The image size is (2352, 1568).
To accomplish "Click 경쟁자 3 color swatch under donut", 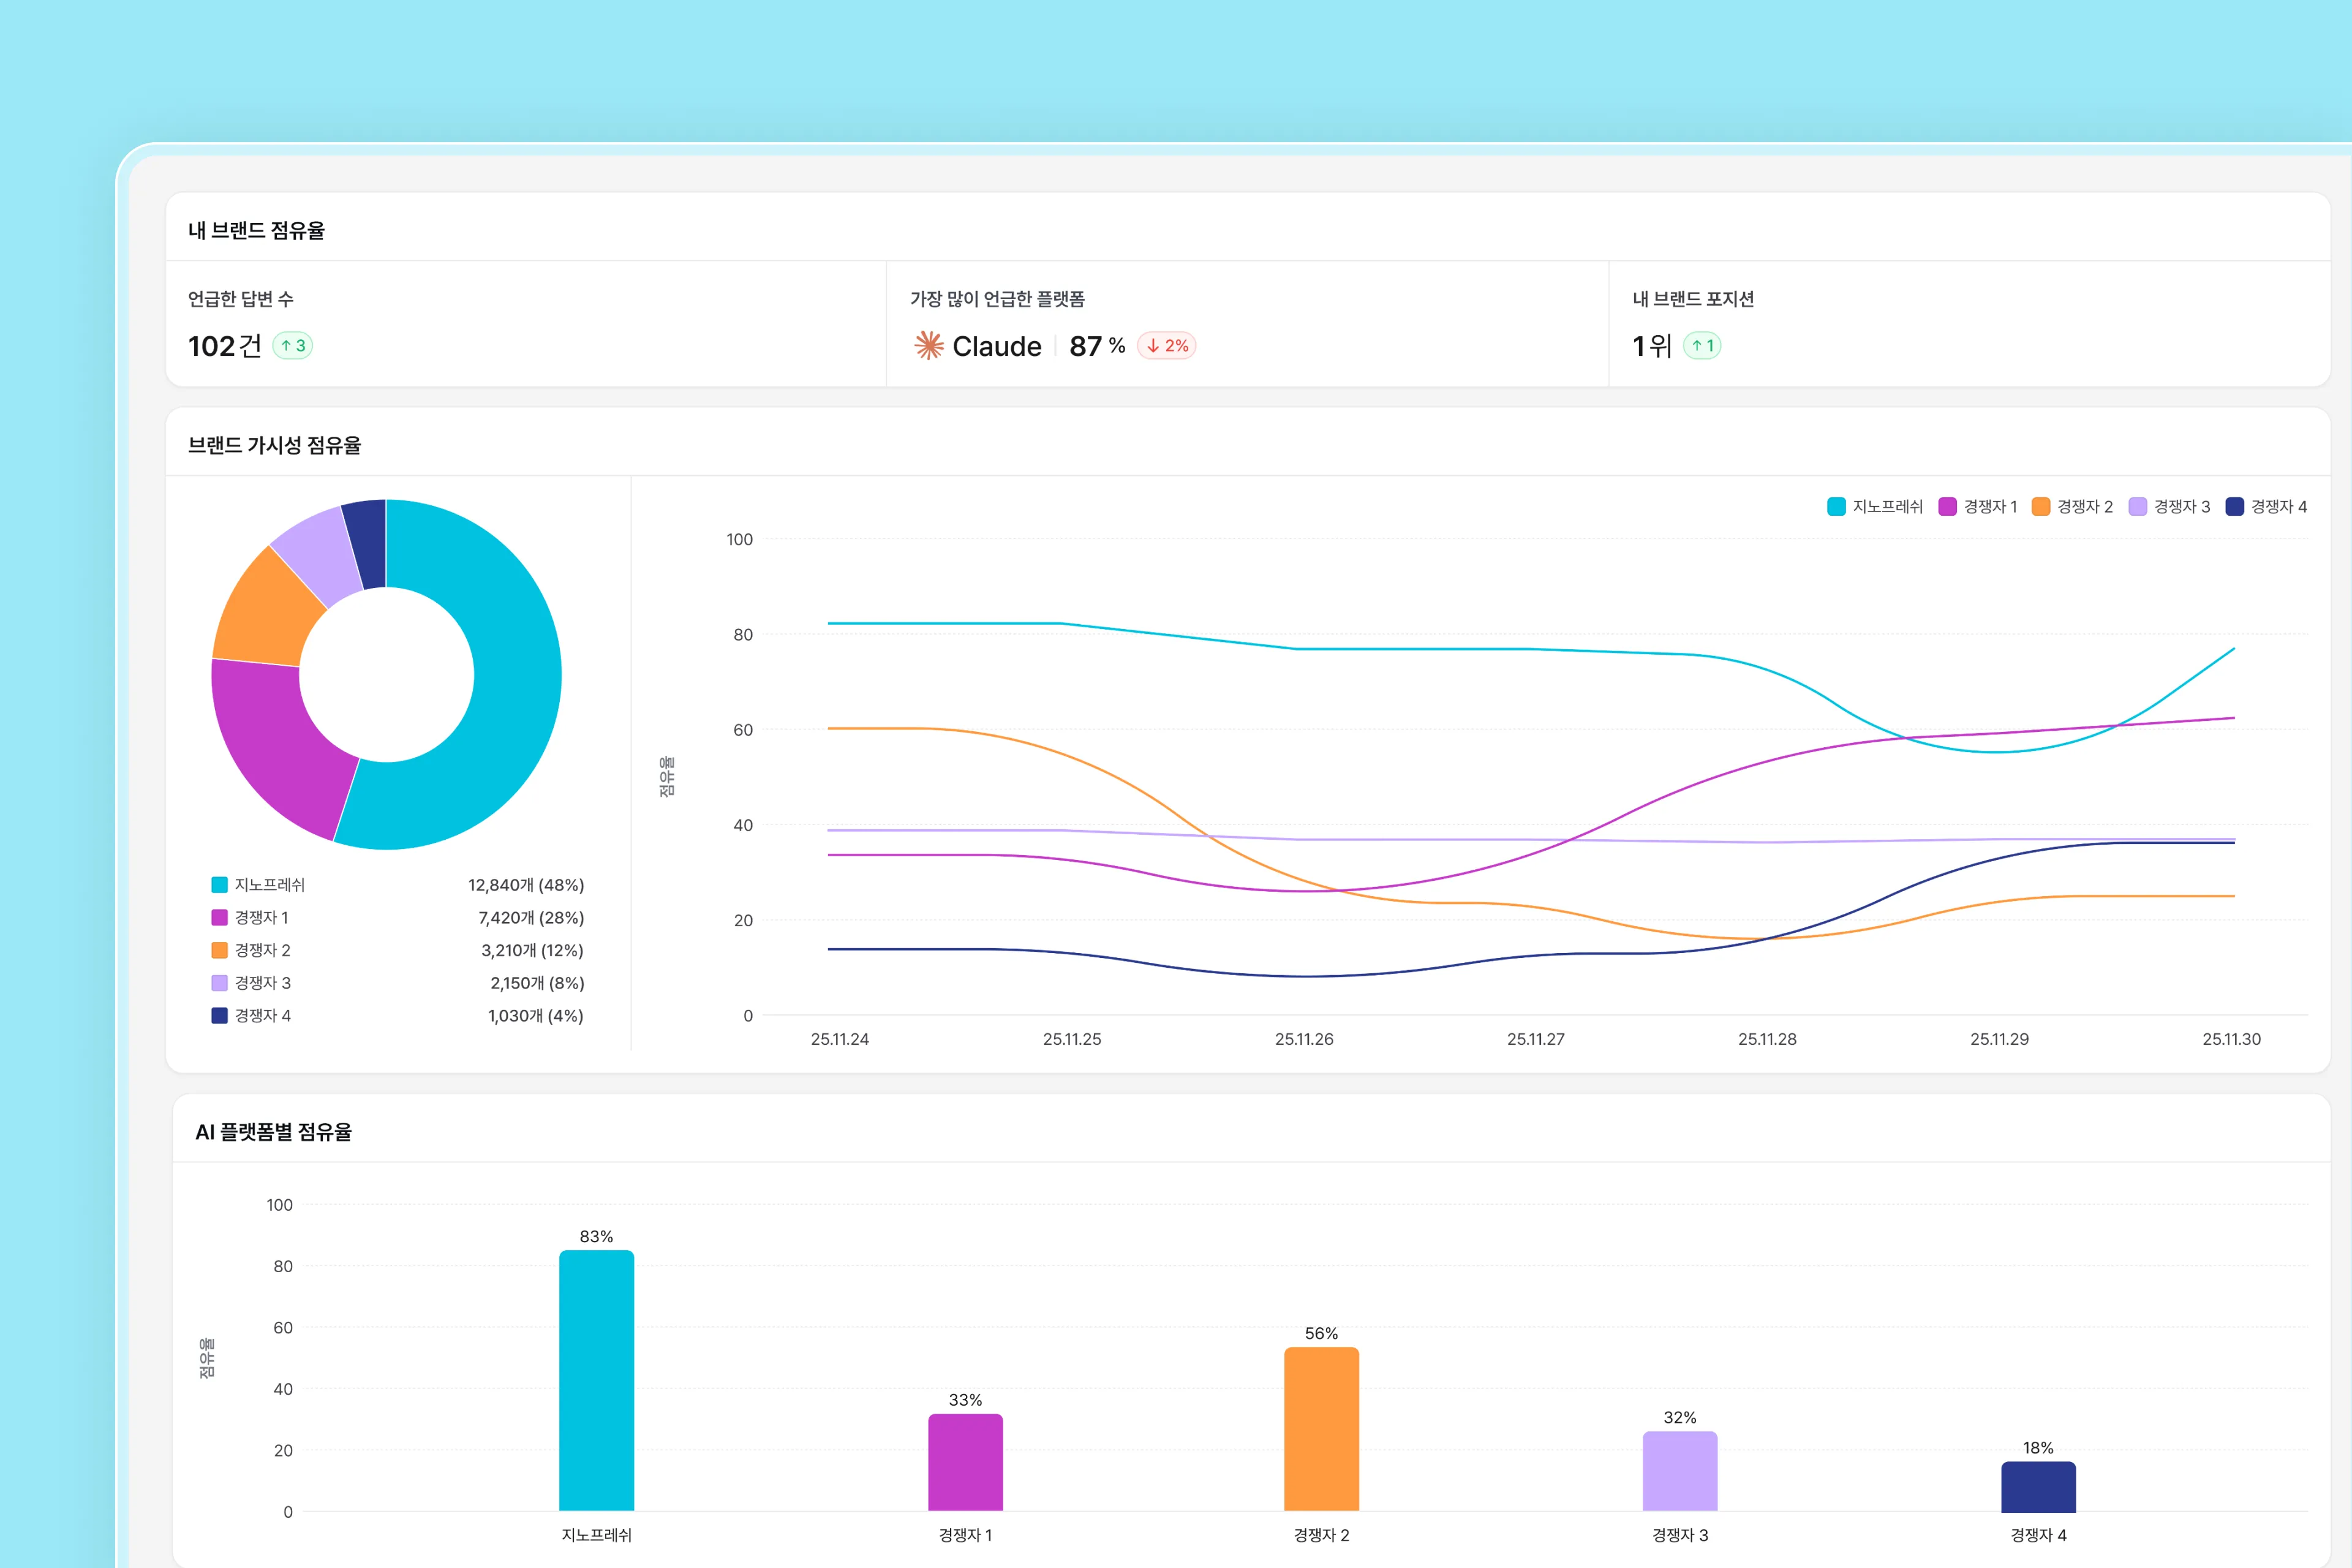I will (219, 983).
